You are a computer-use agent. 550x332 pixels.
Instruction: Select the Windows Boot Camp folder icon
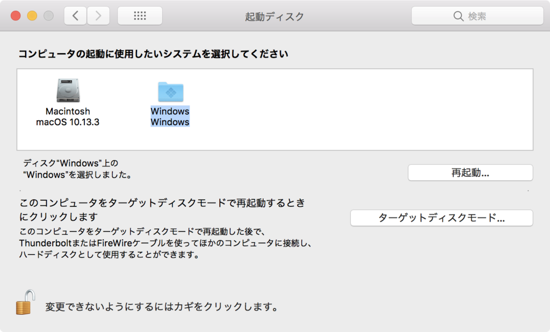(170, 92)
